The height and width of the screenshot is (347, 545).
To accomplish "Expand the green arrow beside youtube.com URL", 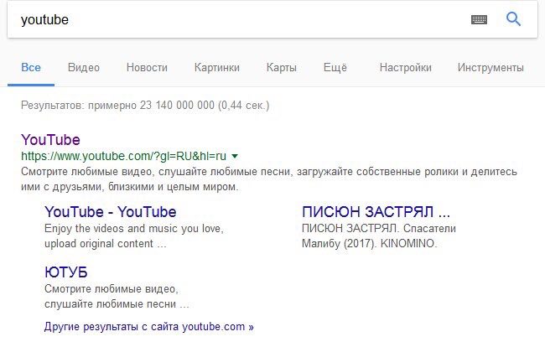I will [235, 156].
